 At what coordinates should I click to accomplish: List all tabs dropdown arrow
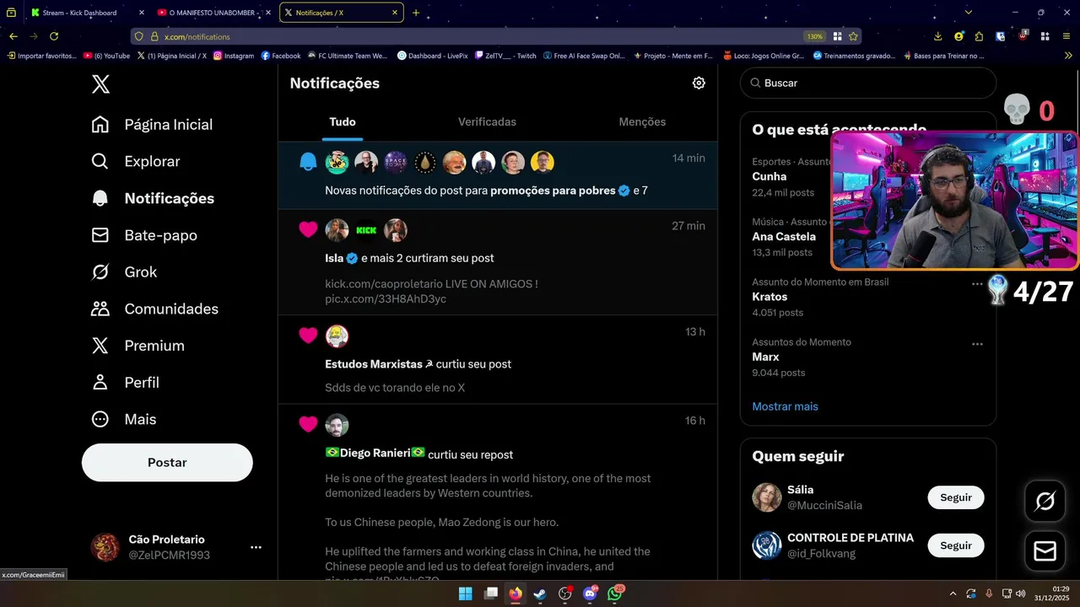tap(969, 13)
